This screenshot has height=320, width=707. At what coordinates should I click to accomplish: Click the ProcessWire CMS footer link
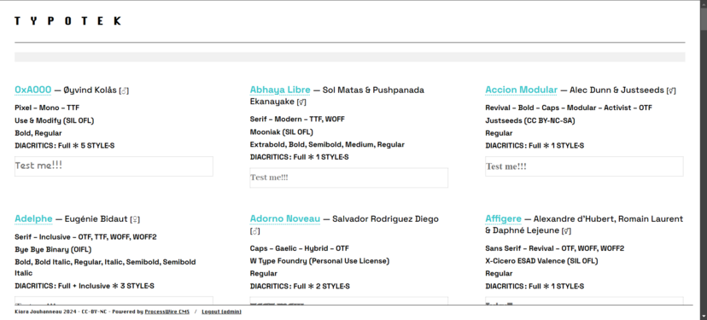pyautogui.click(x=167, y=311)
